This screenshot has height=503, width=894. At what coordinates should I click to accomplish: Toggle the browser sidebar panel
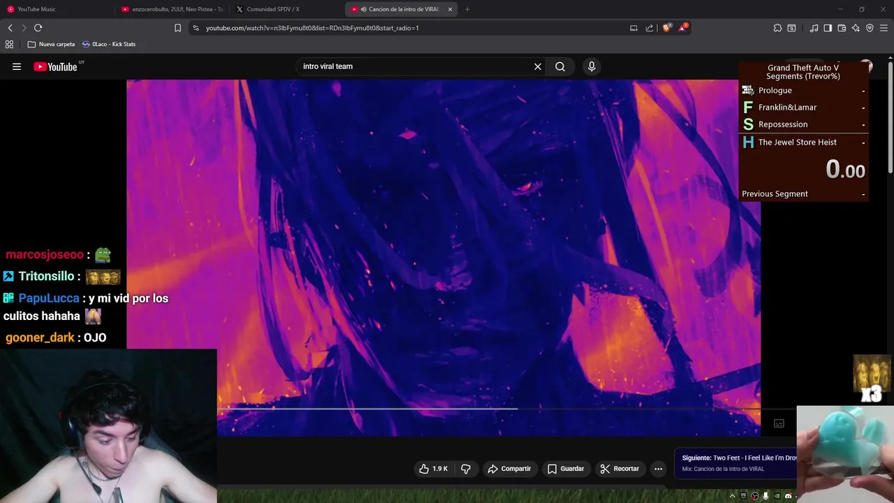tap(828, 28)
